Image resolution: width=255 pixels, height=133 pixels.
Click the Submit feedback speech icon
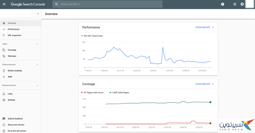point(4,119)
